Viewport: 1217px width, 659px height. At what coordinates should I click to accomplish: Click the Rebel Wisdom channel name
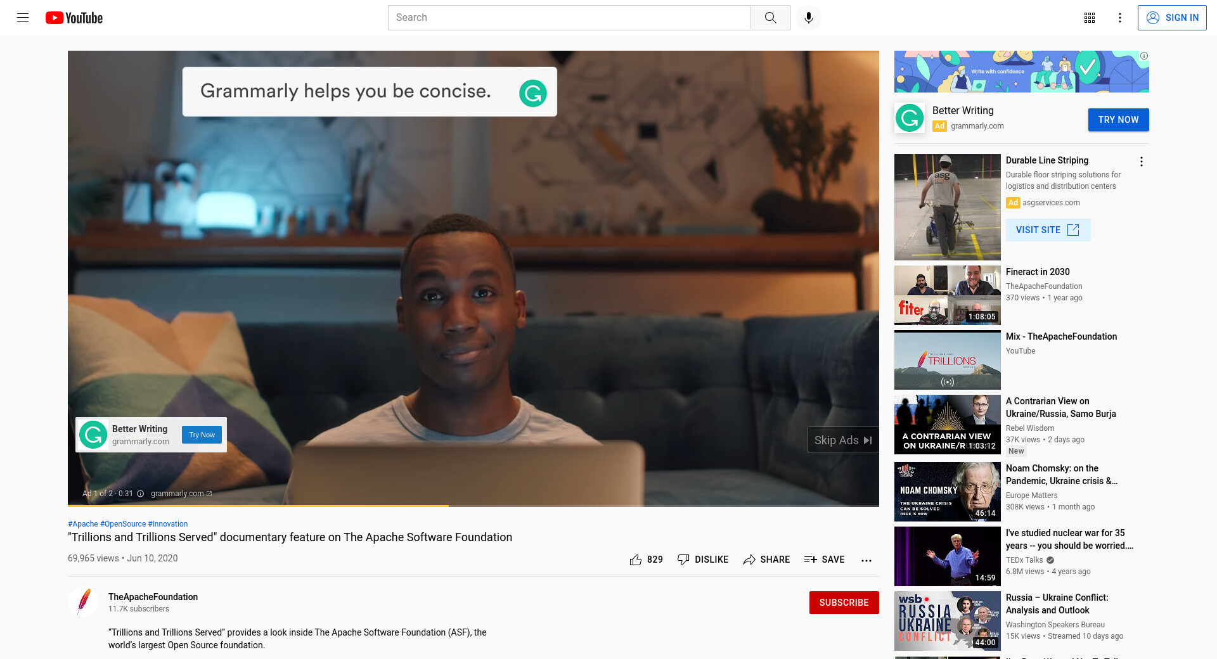pyautogui.click(x=1030, y=428)
